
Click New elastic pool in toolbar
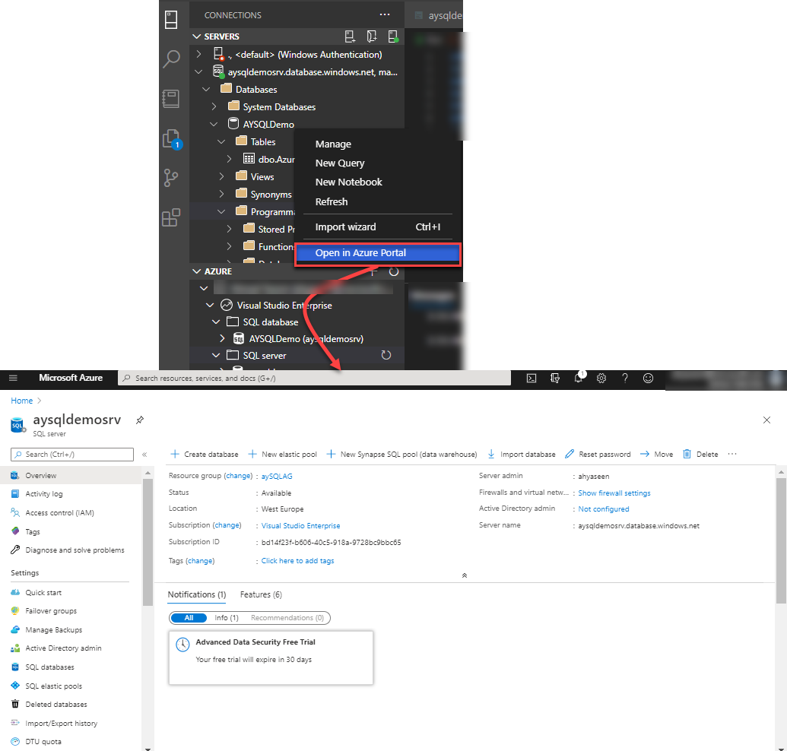coord(283,454)
